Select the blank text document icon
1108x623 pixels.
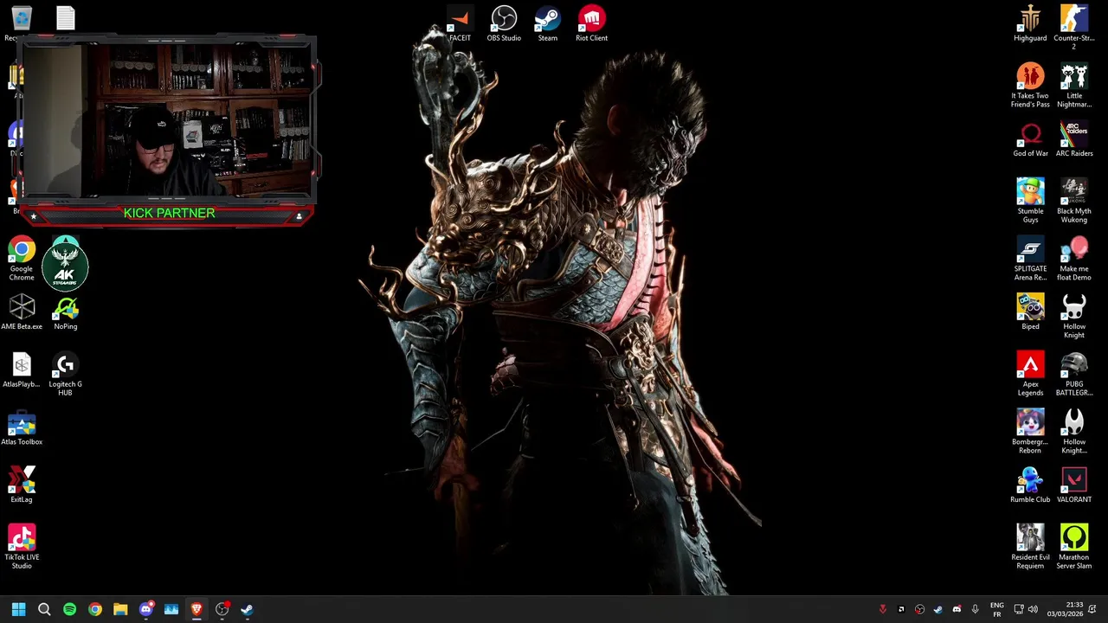pos(66,18)
